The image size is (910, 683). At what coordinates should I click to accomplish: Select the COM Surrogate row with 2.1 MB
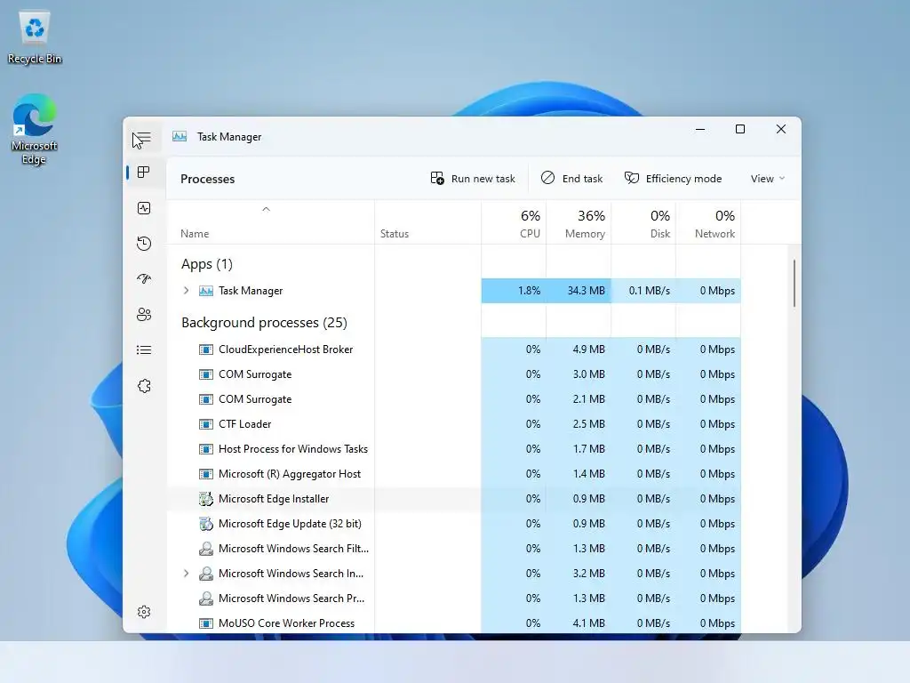pyautogui.click(x=454, y=399)
